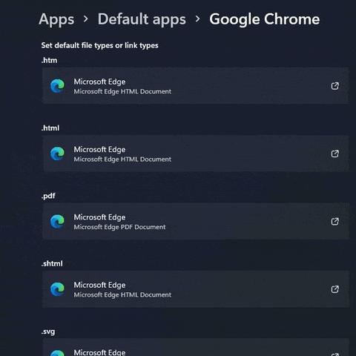
Task: Select Microsoft Edge PDF Document label
Action: [119, 227]
